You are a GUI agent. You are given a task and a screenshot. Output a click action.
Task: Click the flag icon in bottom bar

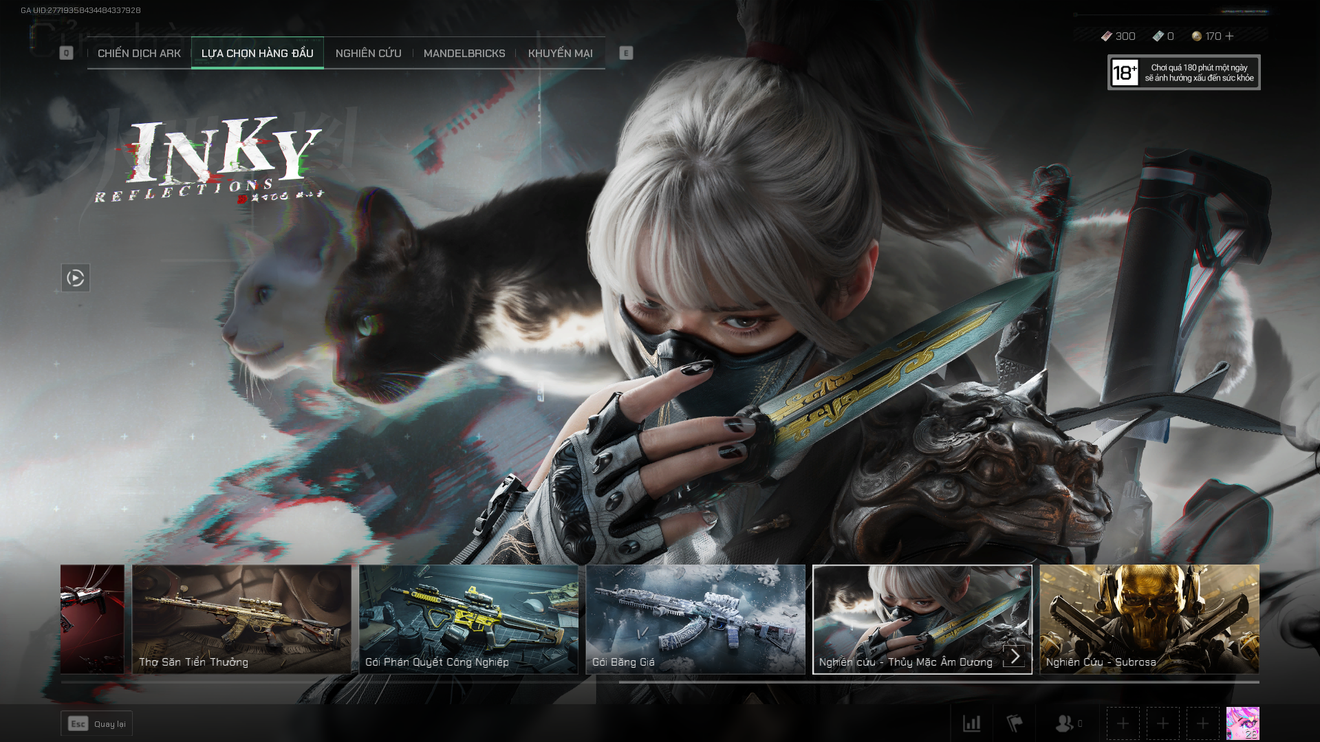(x=1015, y=723)
